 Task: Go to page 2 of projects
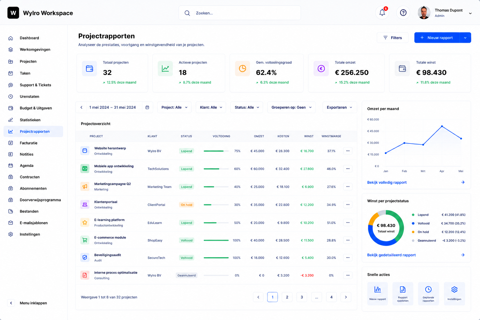tap(287, 297)
